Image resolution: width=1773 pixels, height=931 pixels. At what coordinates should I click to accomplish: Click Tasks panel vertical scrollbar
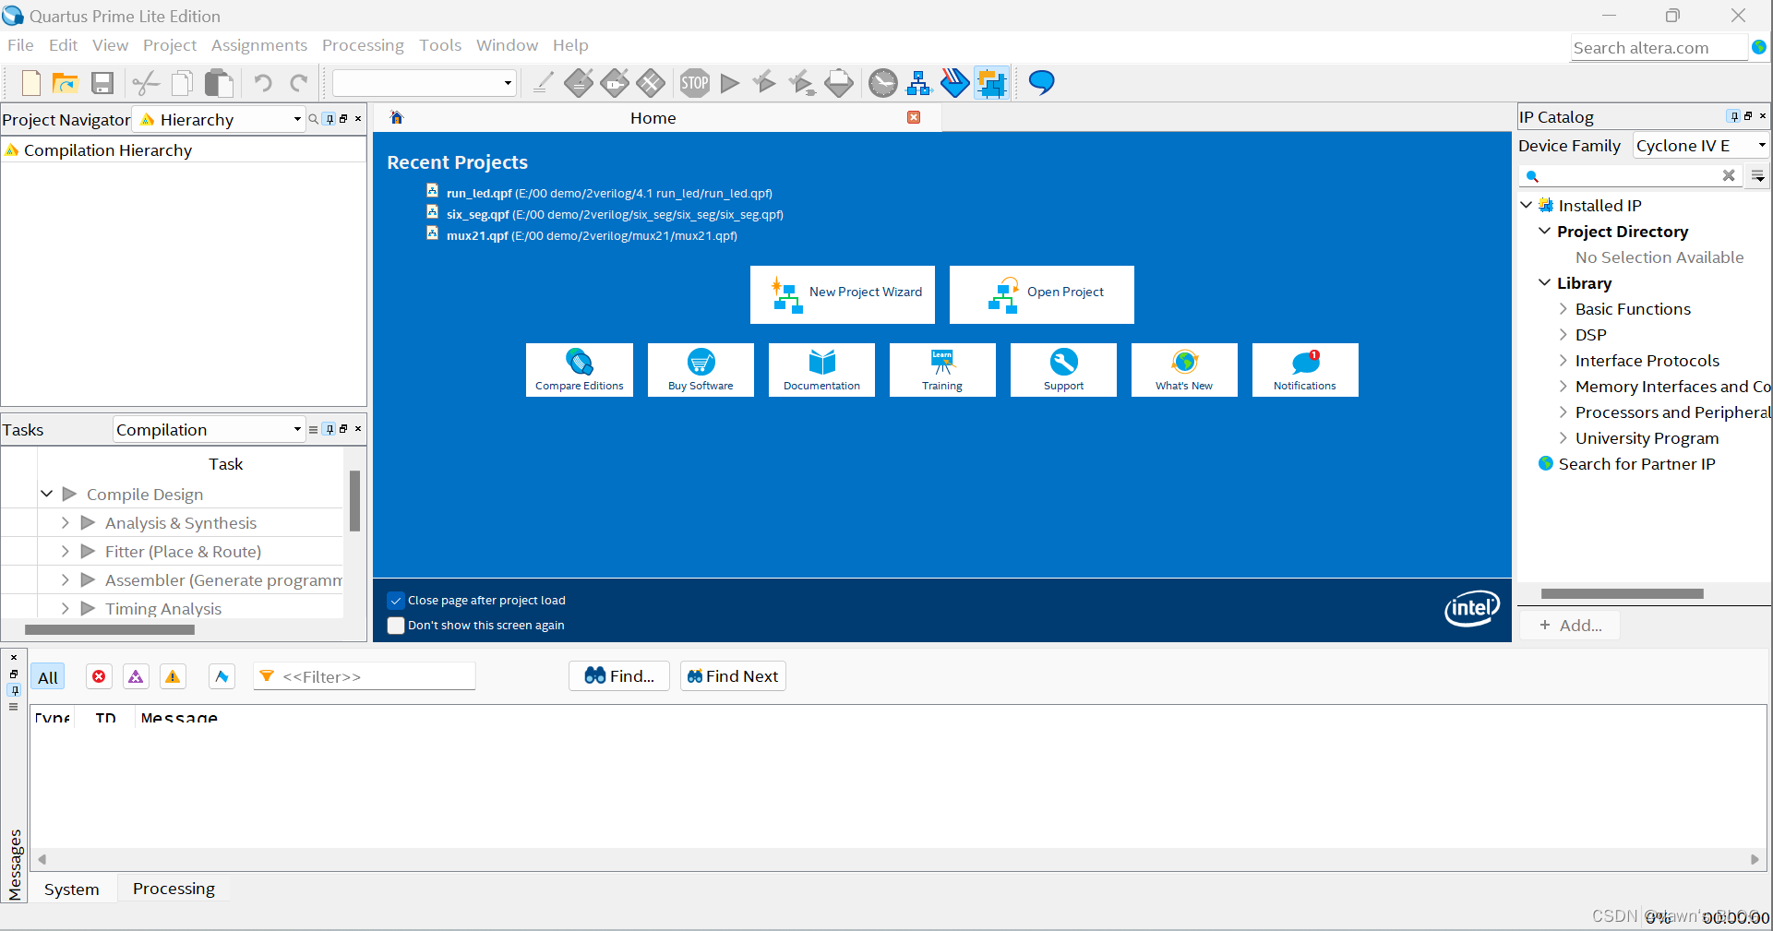(x=354, y=501)
